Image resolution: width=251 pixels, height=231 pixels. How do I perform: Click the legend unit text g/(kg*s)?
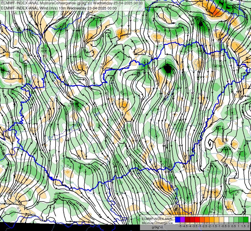click(x=157, y=227)
